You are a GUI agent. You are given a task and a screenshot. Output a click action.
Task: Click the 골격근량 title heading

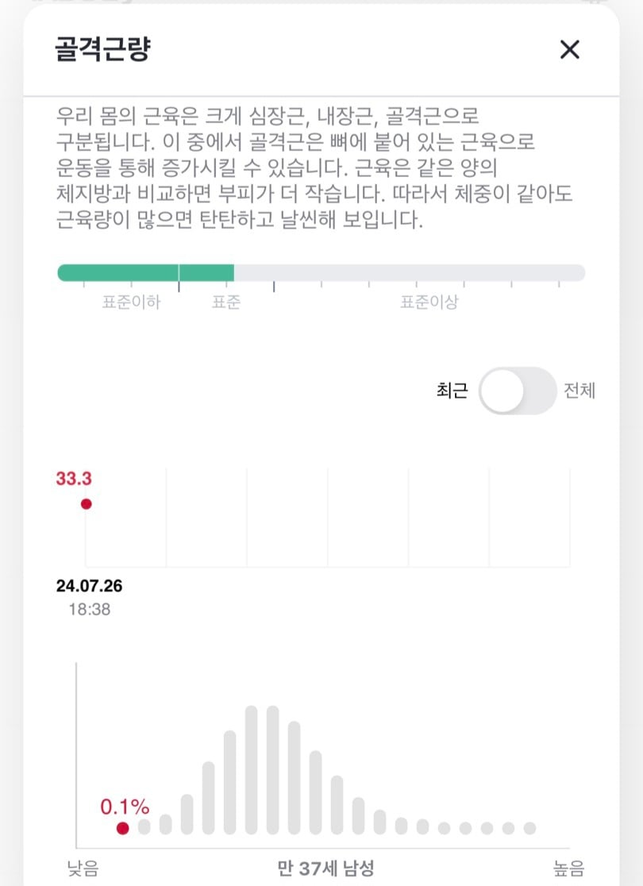point(103,49)
